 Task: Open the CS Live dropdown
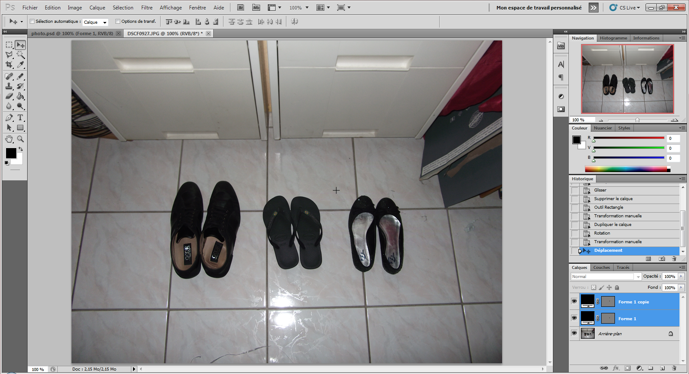pos(625,8)
